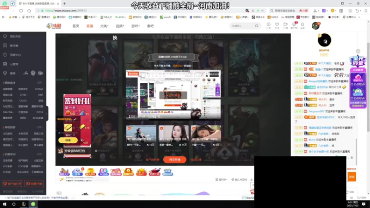Screen dimensions: 370x208
Task: Select CFHD in sidebar game list
Action: click(x=23, y=95)
